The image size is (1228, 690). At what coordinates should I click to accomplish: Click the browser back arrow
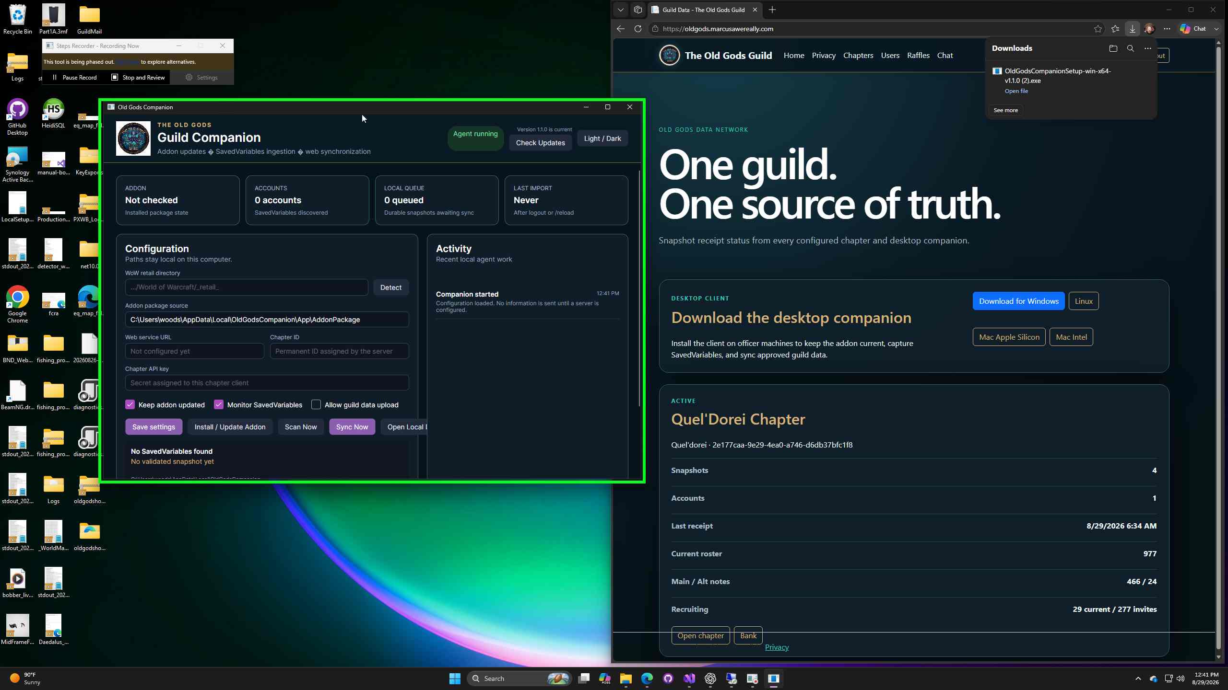click(x=621, y=29)
